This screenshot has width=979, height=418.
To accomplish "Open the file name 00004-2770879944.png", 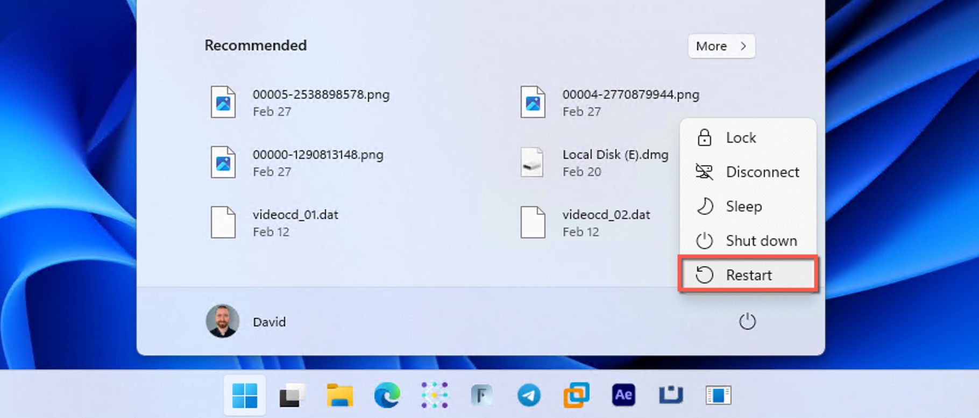I will coord(631,95).
